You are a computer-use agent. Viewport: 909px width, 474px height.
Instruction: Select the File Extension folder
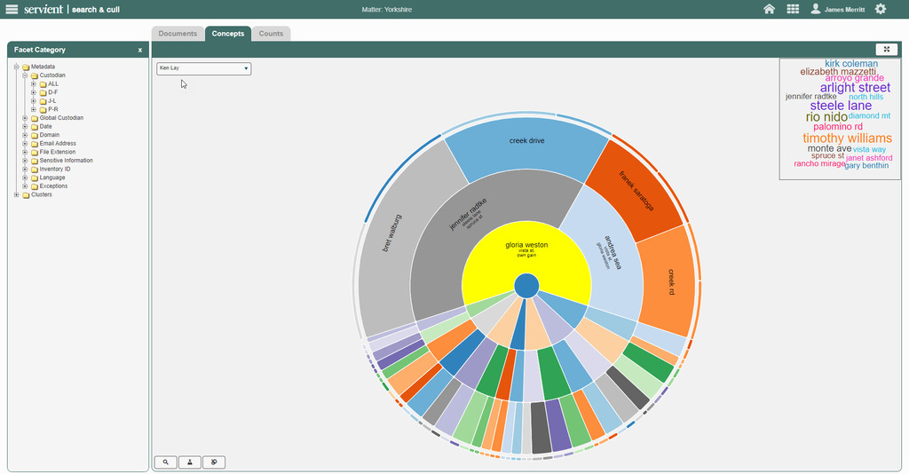coord(58,152)
